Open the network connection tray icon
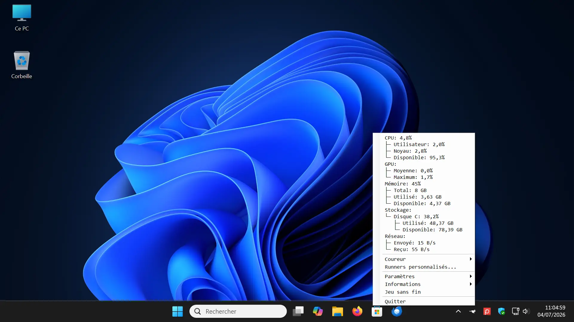Screen dimensions: 574x322 (x=515, y=312)
